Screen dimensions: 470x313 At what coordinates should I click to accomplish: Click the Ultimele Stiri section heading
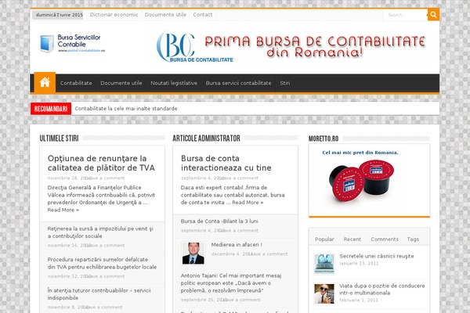pyautogui.click(x=59, y=138)
